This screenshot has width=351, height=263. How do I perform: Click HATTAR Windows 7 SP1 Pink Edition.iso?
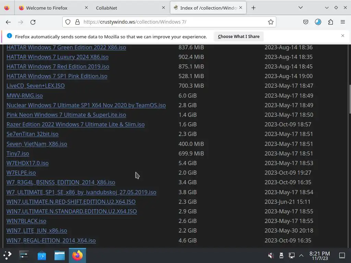[57, 76]
